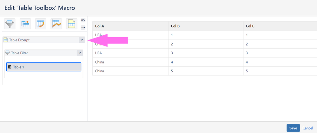
Task: Redo the macro change arrow
Action: coord(83,27)
